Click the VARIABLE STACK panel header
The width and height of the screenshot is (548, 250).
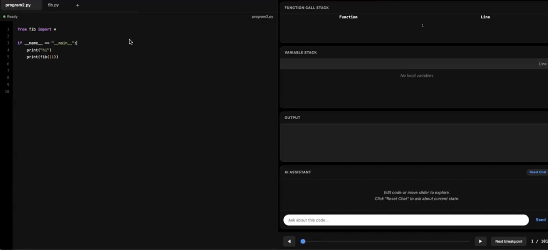[x=300, y=52]
